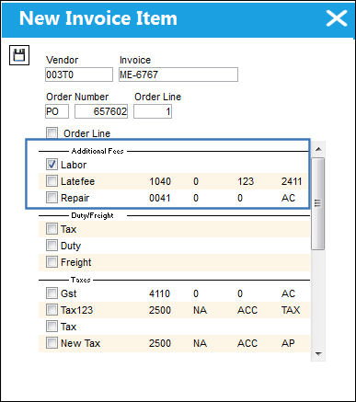Viewport: 356px width, 402px height.
Task: Click the Freight label
Action: pyautogui.click(x=76, y=262)
